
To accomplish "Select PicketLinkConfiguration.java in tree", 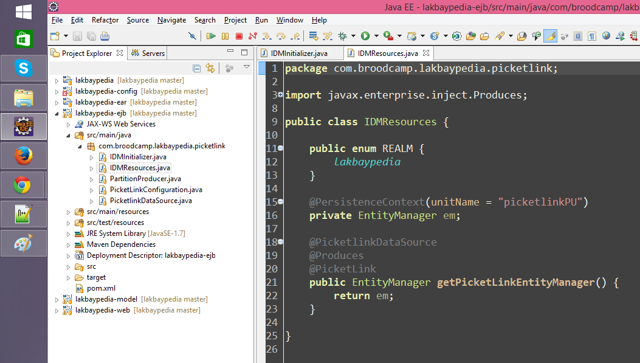I will 156,190.
